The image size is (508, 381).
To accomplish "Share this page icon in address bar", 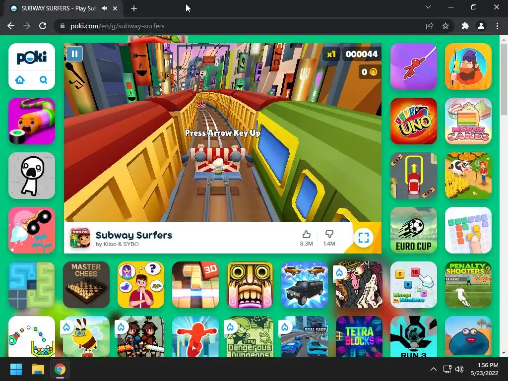I will tap(430, 26).
